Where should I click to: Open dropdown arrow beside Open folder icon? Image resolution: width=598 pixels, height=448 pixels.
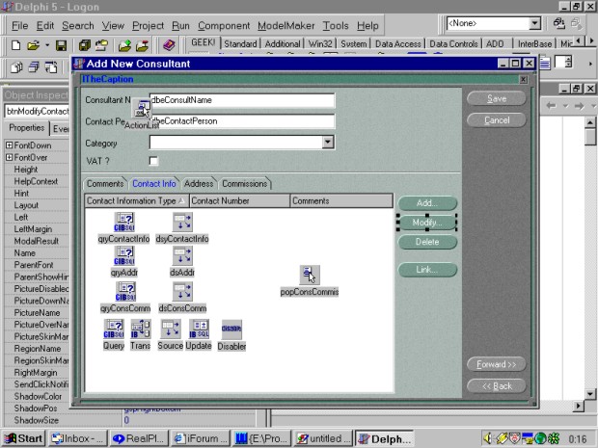tap(47, 45)
